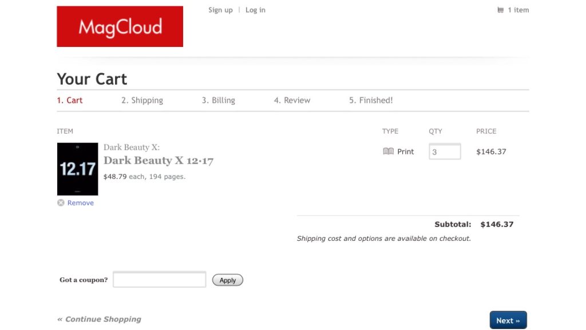Click the coupon code text field
Image resolution: width=586 pixels, height=330 pixels.
click(x=160, y=280)
